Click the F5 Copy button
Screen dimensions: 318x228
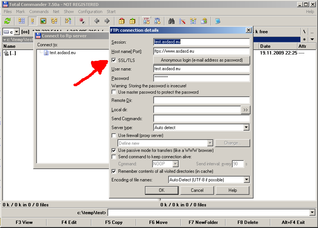(x=114, y=222)
